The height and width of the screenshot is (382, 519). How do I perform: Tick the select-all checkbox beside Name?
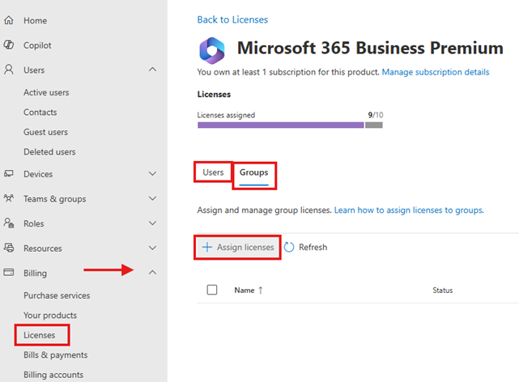pos(212,290)
